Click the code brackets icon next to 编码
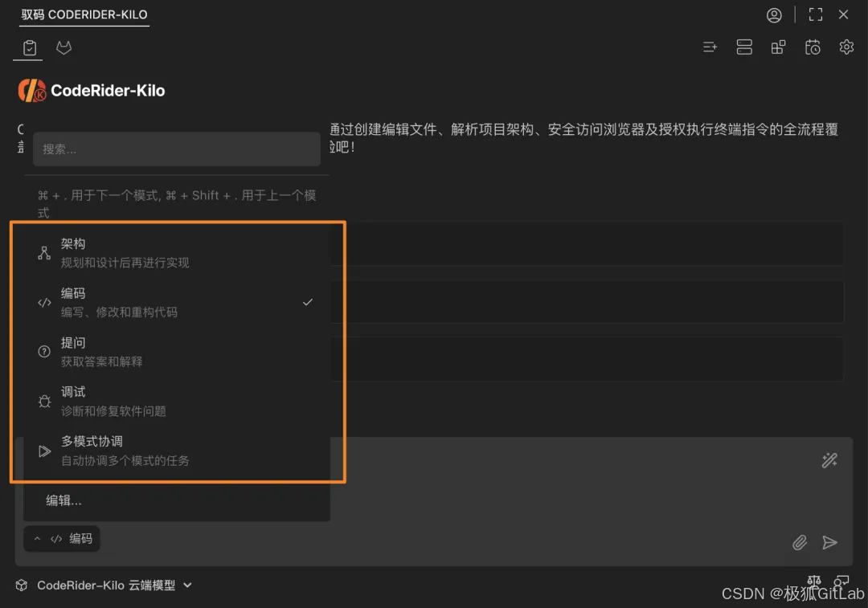This screenshot has height=608, width=868. [x=44, y=303]
